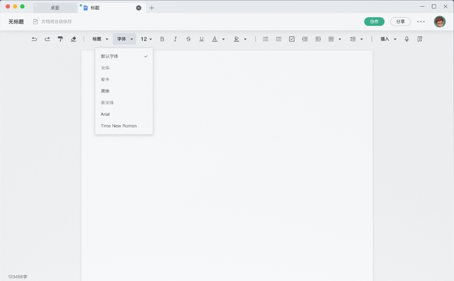The image size is (454, 281).
Task: Click the redo arrow icon
Action: (47, 39)
